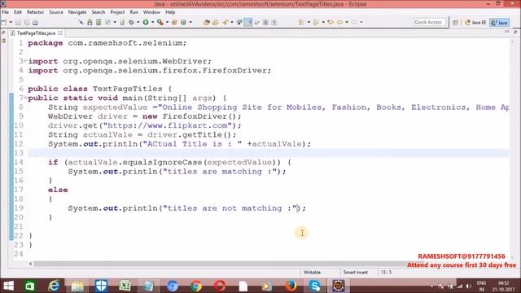The height and width of the screenshot is (293, 521).
Task: Open Firefox from the taskbar
Action: 291,286
